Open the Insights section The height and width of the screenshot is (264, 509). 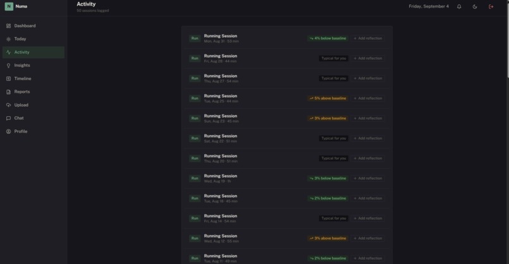pos(33,65)
